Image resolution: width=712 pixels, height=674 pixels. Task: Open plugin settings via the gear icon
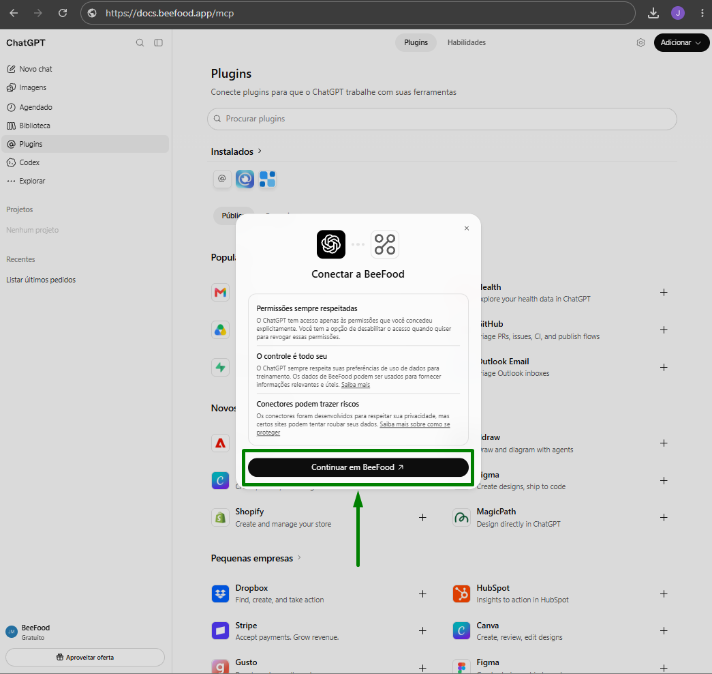[640, 43]
